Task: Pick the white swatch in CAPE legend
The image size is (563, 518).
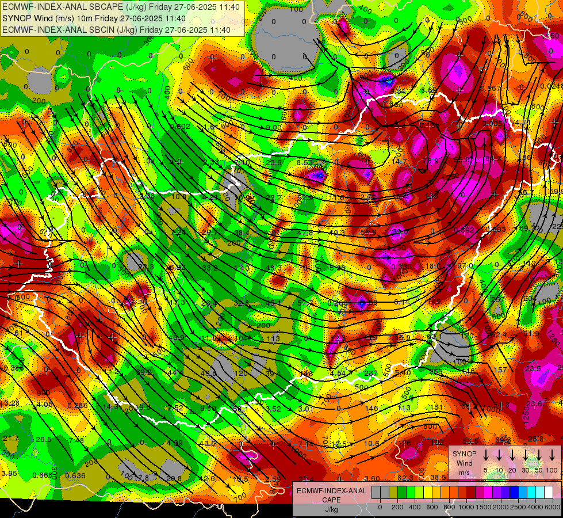Action: coord(549,492)
